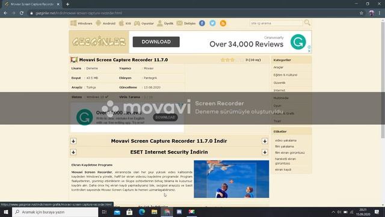The height and width of the screenshot is (217, 385).
Task: Open the hareketli ekran görüntüsü tag
Action: pos(285,161)
